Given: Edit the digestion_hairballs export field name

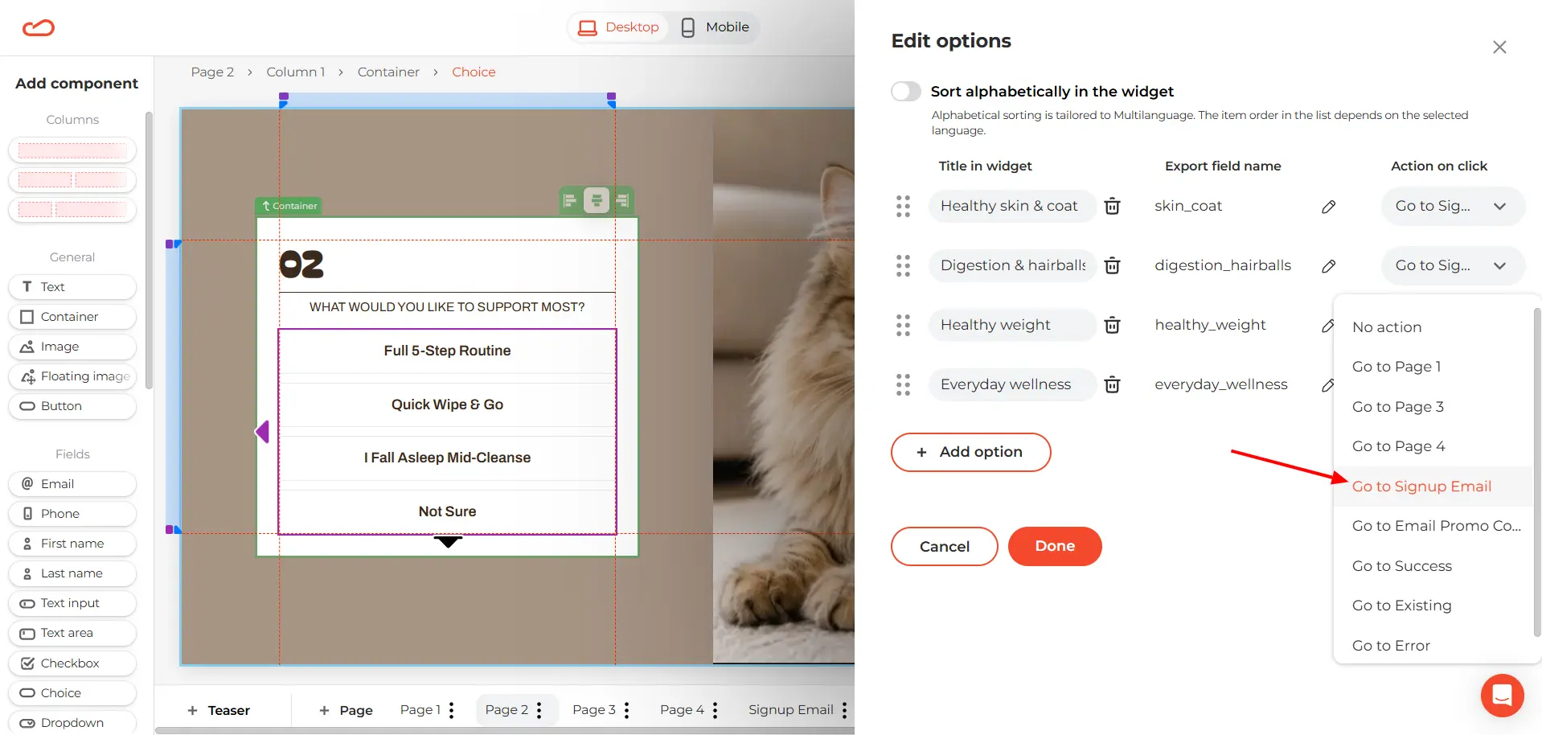Looking at the screenshot, I should pyautogui.click(x=1328, y=266).
